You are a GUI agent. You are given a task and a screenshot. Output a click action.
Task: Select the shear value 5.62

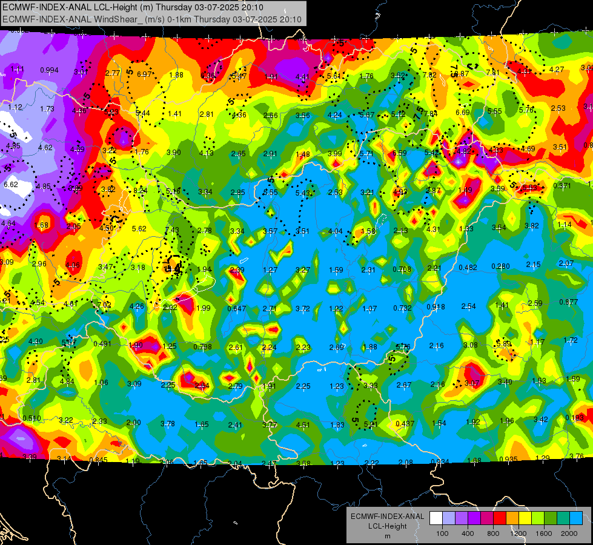coord(139,228)
